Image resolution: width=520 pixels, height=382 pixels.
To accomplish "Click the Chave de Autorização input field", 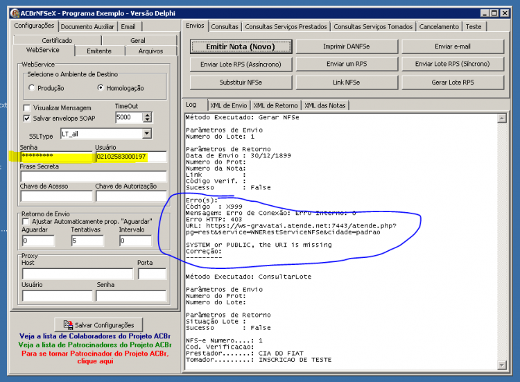I will pyautogui.click(x=131, y=196).
